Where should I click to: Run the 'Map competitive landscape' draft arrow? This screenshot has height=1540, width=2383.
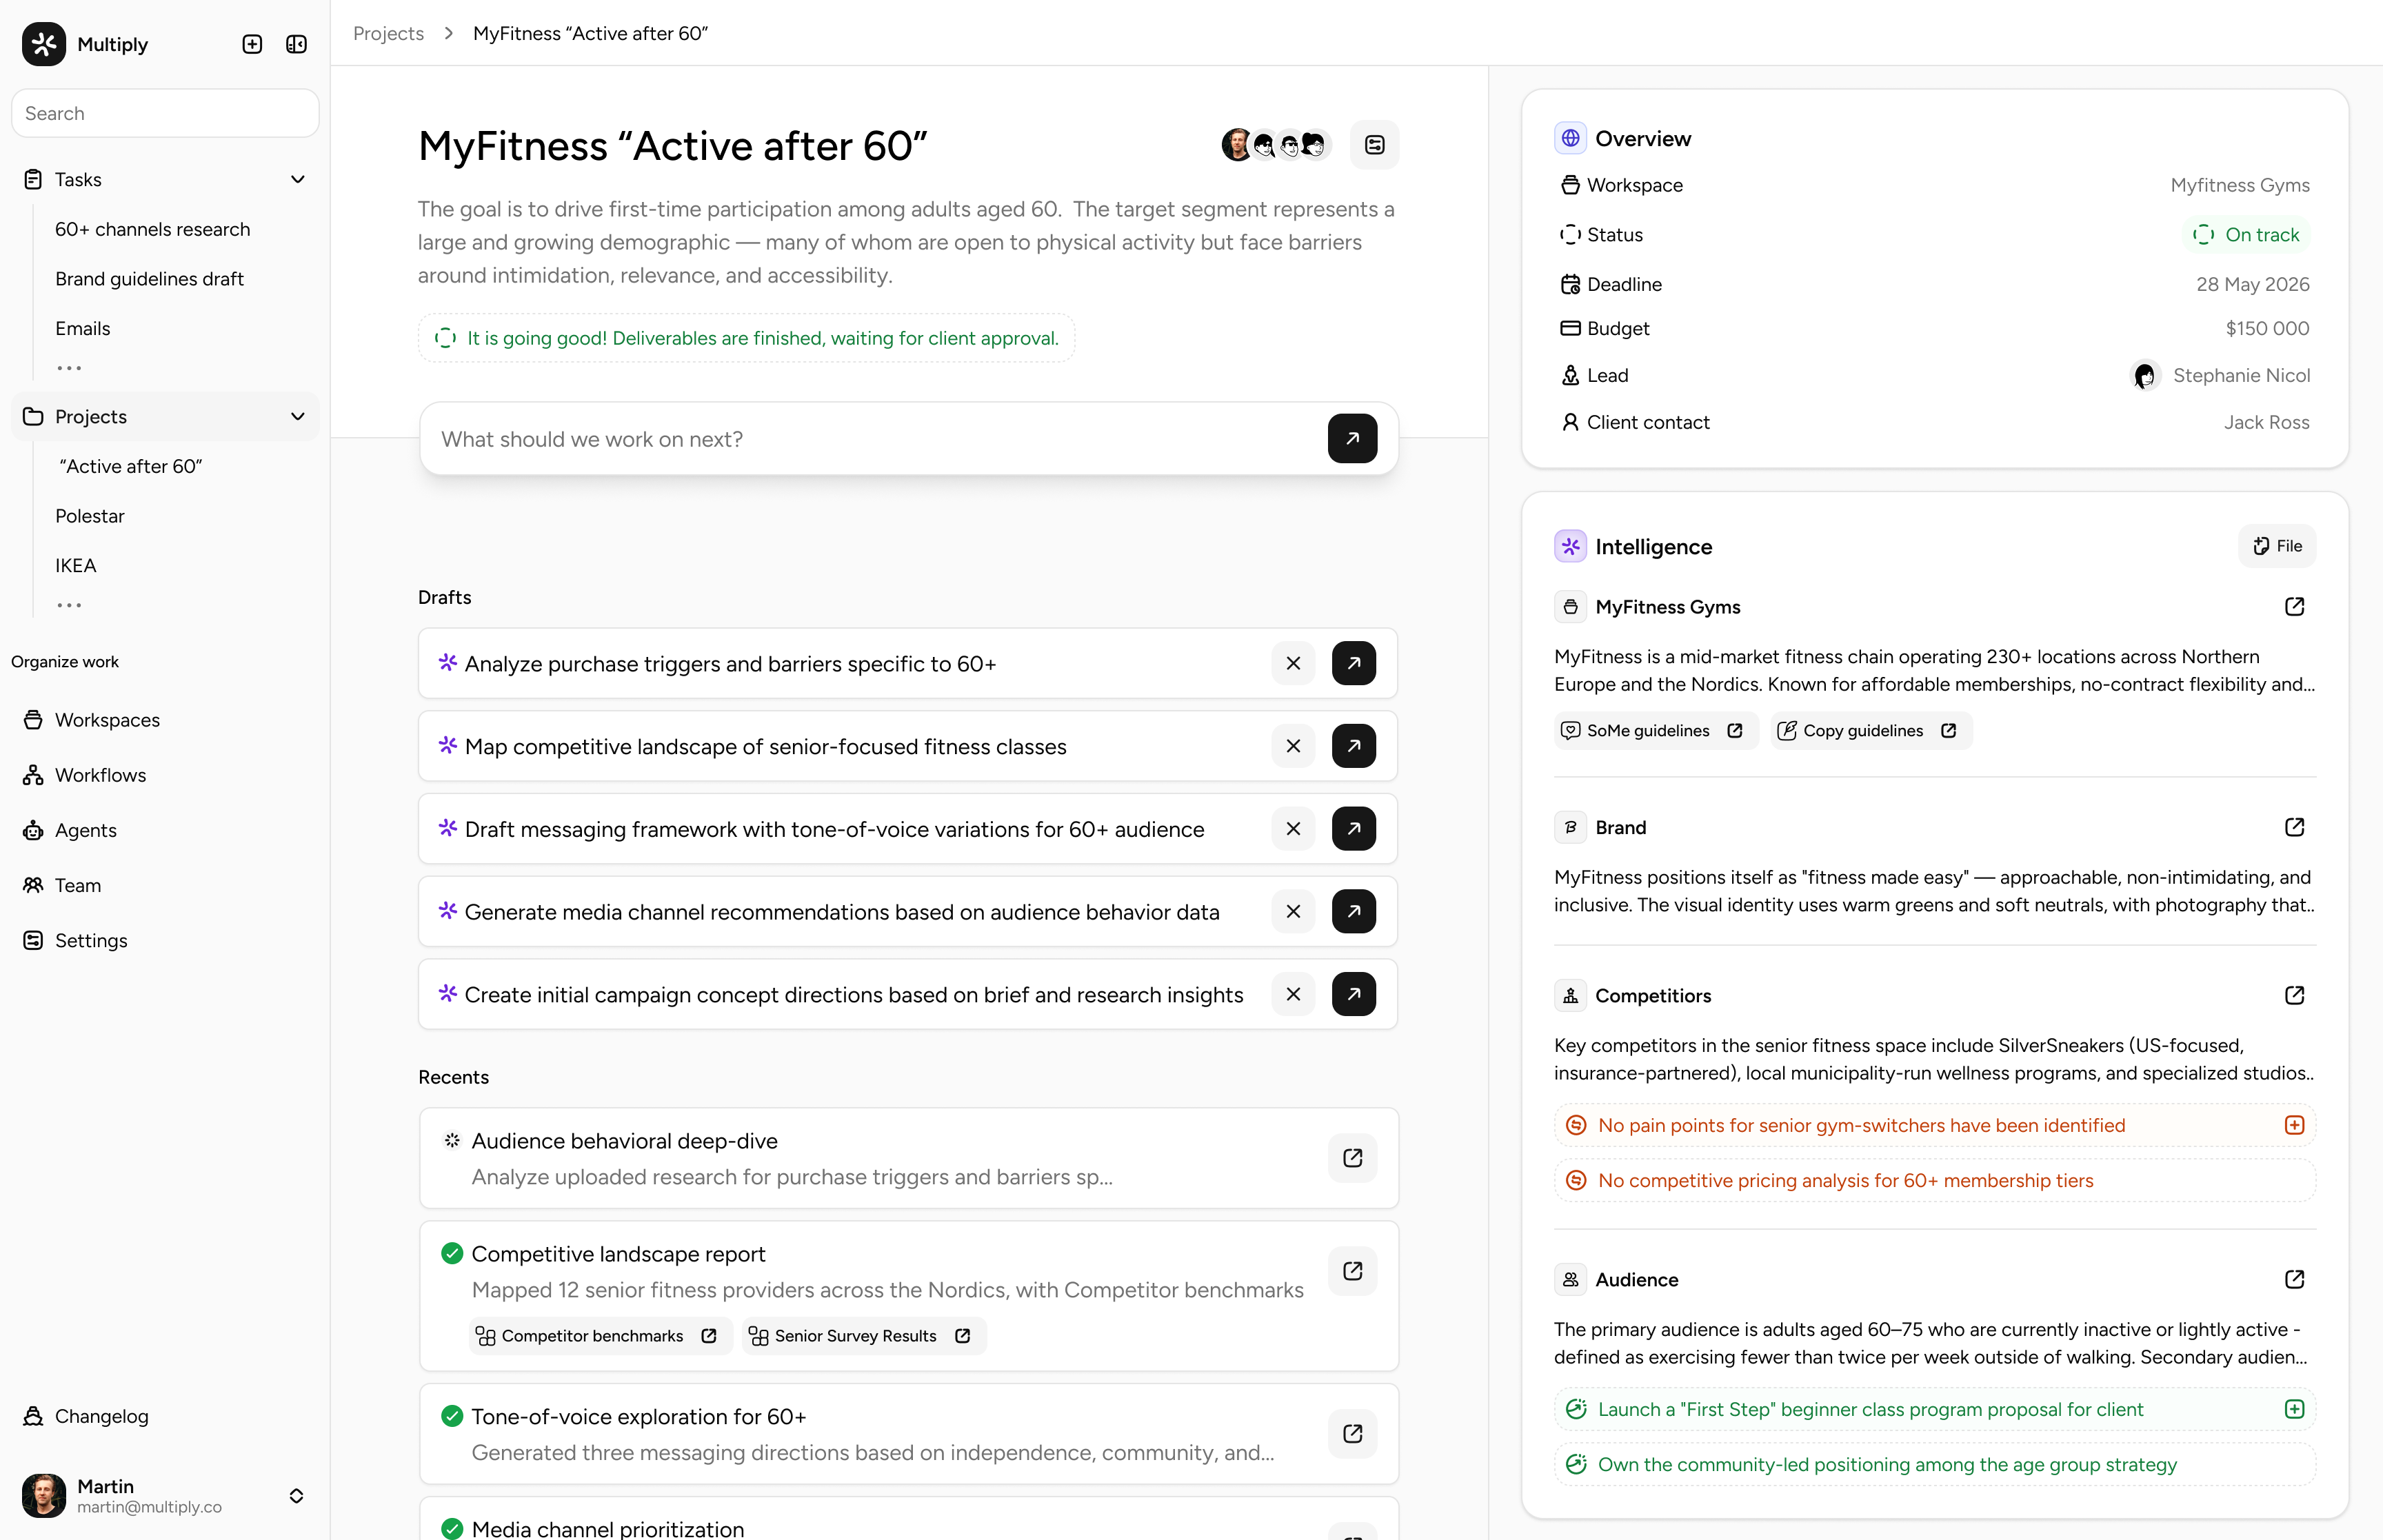pyautogui.click(x=1353, y=746)
